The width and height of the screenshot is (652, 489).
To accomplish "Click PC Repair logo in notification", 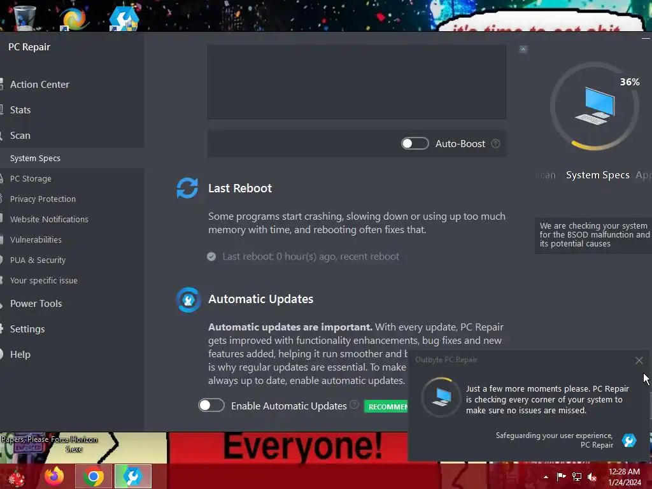I will pyautogui.click(x=628, y=441).
